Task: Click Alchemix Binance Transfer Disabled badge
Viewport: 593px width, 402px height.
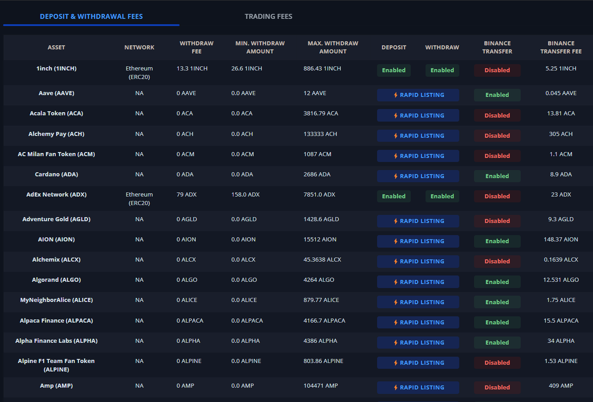Action: [497, 261]
